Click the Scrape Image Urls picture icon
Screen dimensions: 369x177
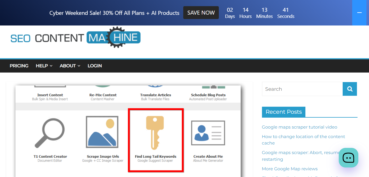(102, 132)
